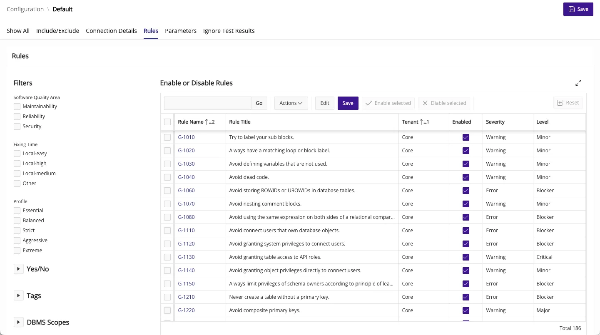Image resolution: width=600 pixels, height=335 pixels.
Task: Expand the Yes/No filter section
Action: coord(18,269)
